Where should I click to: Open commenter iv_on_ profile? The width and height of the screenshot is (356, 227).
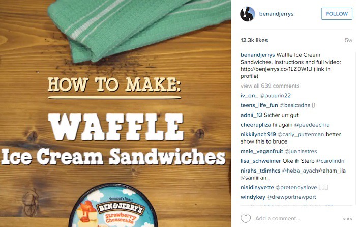click(249, 96)
